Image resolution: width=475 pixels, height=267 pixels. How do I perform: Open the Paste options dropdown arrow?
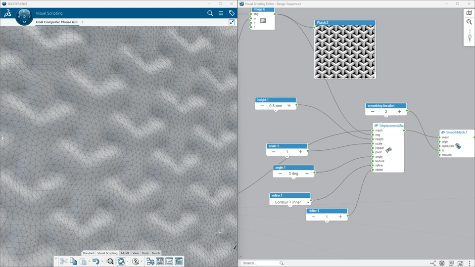point(89,261)
